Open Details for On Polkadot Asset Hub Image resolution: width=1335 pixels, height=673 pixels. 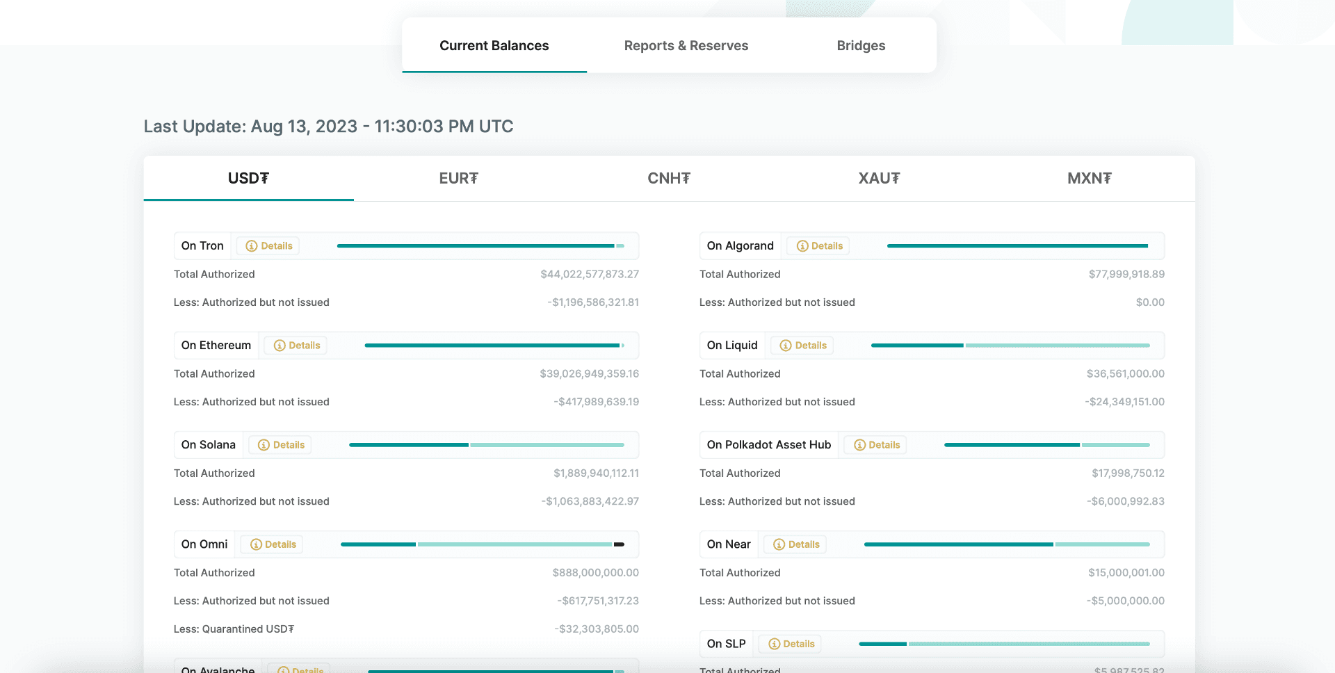tap(876, 445)
